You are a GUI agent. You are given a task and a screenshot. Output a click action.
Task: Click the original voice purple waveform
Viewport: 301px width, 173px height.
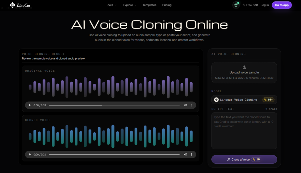coord(111,87)
